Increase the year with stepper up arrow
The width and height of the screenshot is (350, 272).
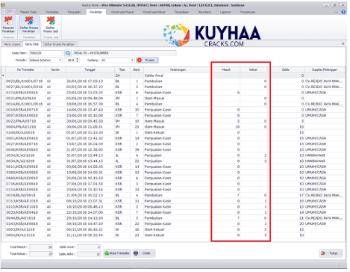pos(77,59)
